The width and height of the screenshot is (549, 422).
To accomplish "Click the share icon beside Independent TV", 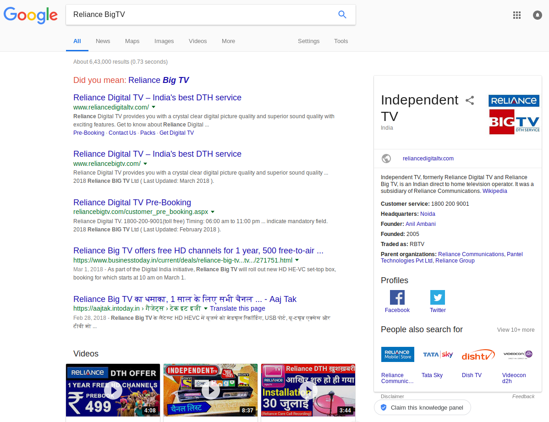I will click(470, 100).
